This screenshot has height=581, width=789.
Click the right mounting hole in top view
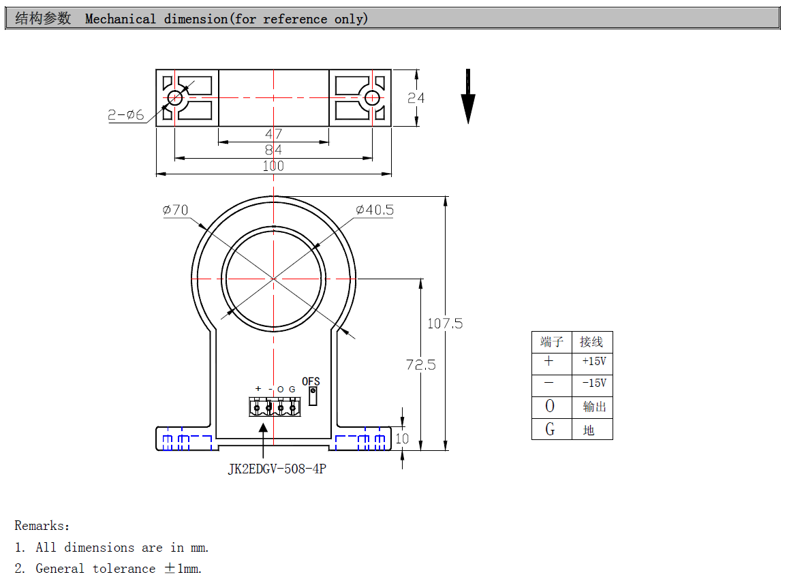pos(372,97)
